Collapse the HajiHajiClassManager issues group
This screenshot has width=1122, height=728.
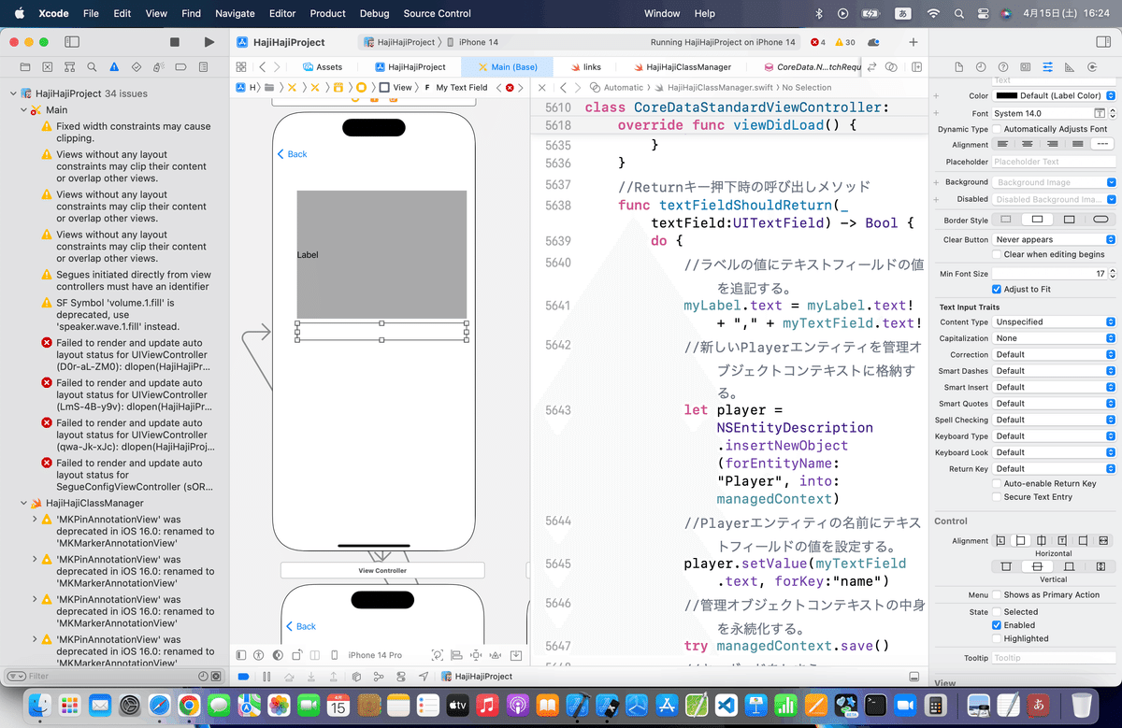(x=24, y=503)
